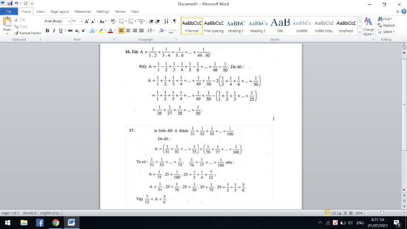The width and height of the screenshot is (407, 229).
Task: Click the Superscript icon
Action: tap(83, 31)
